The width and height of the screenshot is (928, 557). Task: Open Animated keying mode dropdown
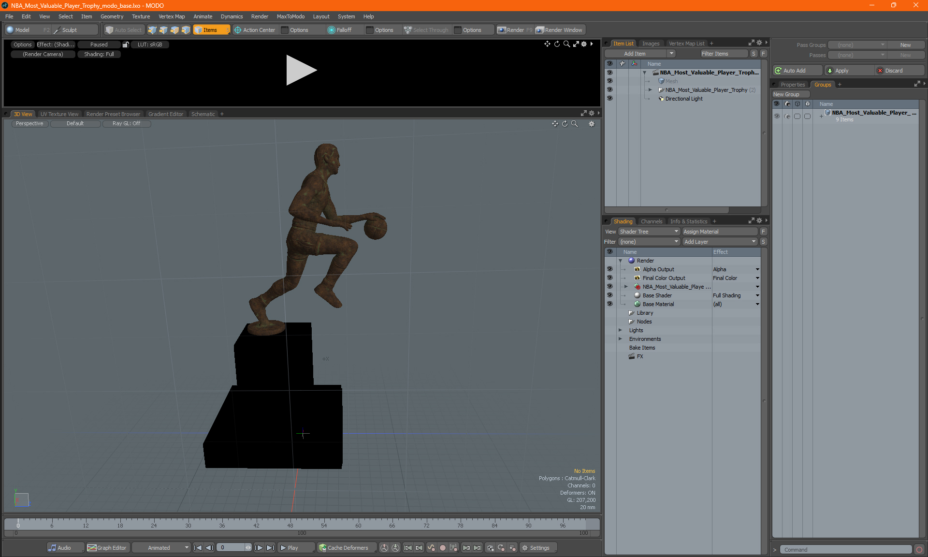161,548
